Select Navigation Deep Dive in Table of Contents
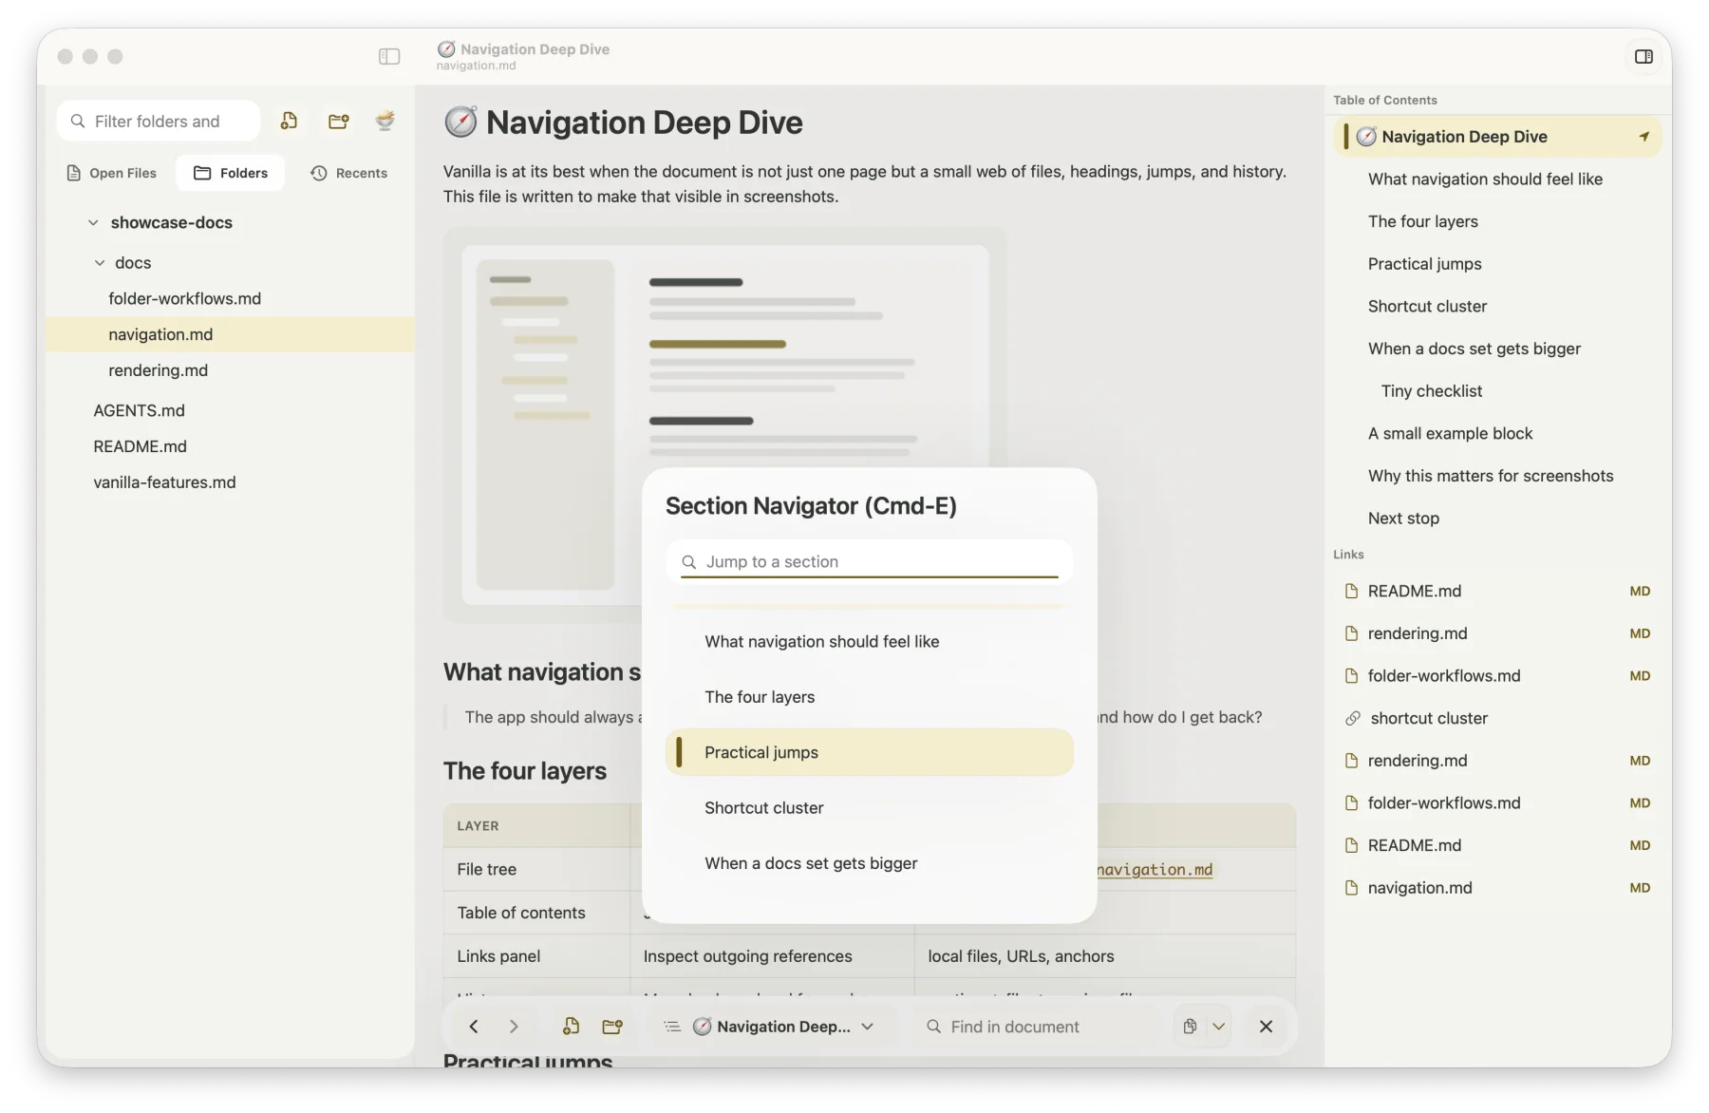This screenshot has width=1709, height=1113. 1497,137
